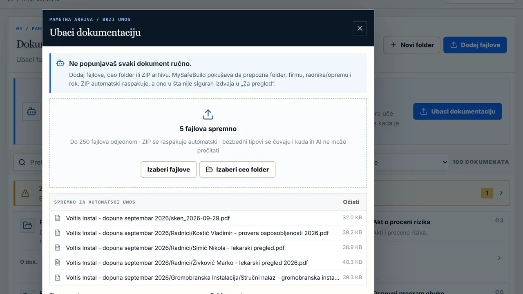
Task: Click the yellow badge showing 1
Action: coord(487,193)
